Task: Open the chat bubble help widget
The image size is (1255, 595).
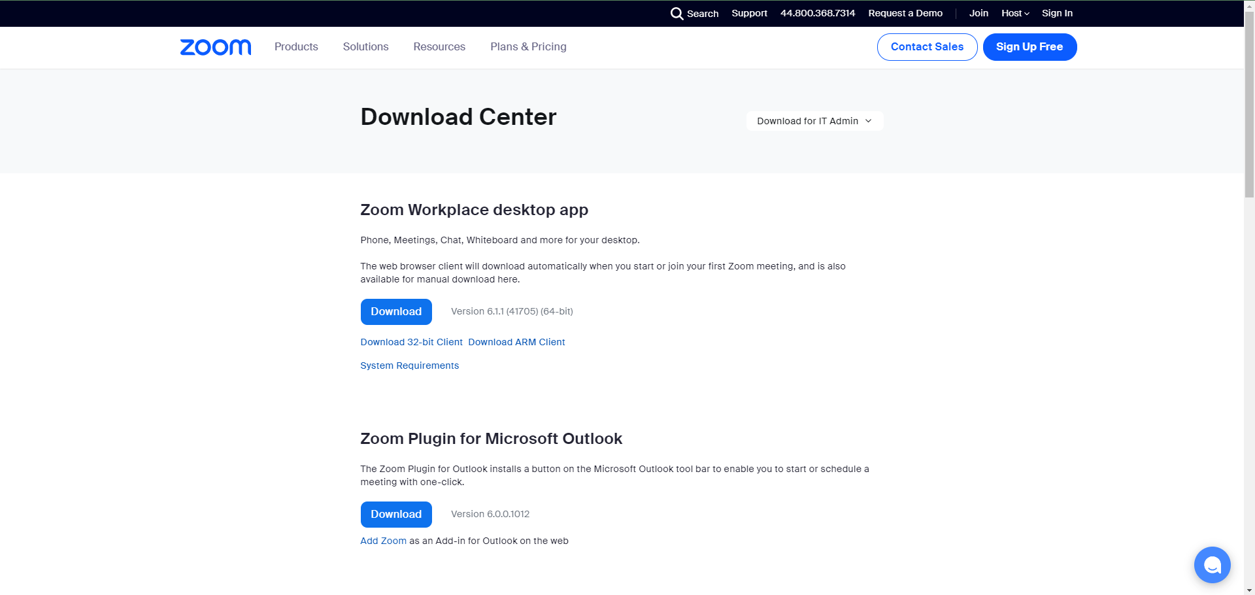Action: [x=1212, y=565]
